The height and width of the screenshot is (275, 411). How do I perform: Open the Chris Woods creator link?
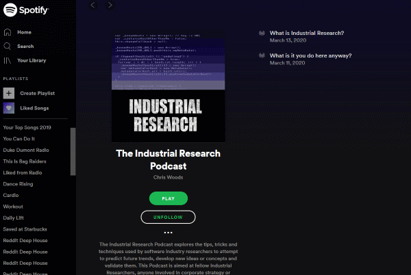pyautogui.click(x=168, y=177)
